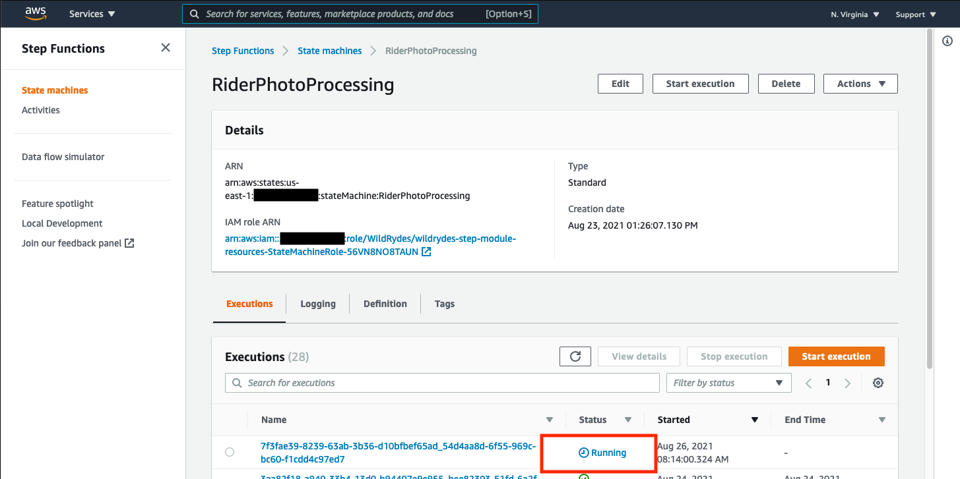
Task: Open the Services menu
Action: [92, 14]
